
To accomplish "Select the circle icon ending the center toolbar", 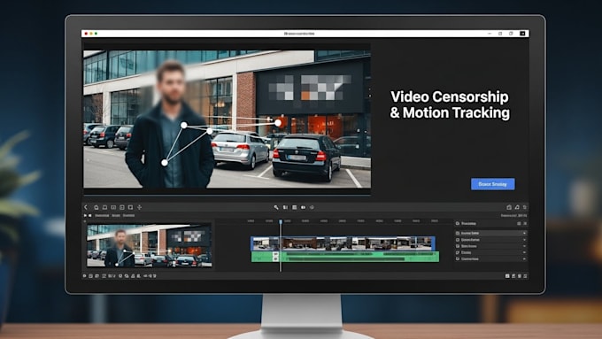I will click(313, 207).
